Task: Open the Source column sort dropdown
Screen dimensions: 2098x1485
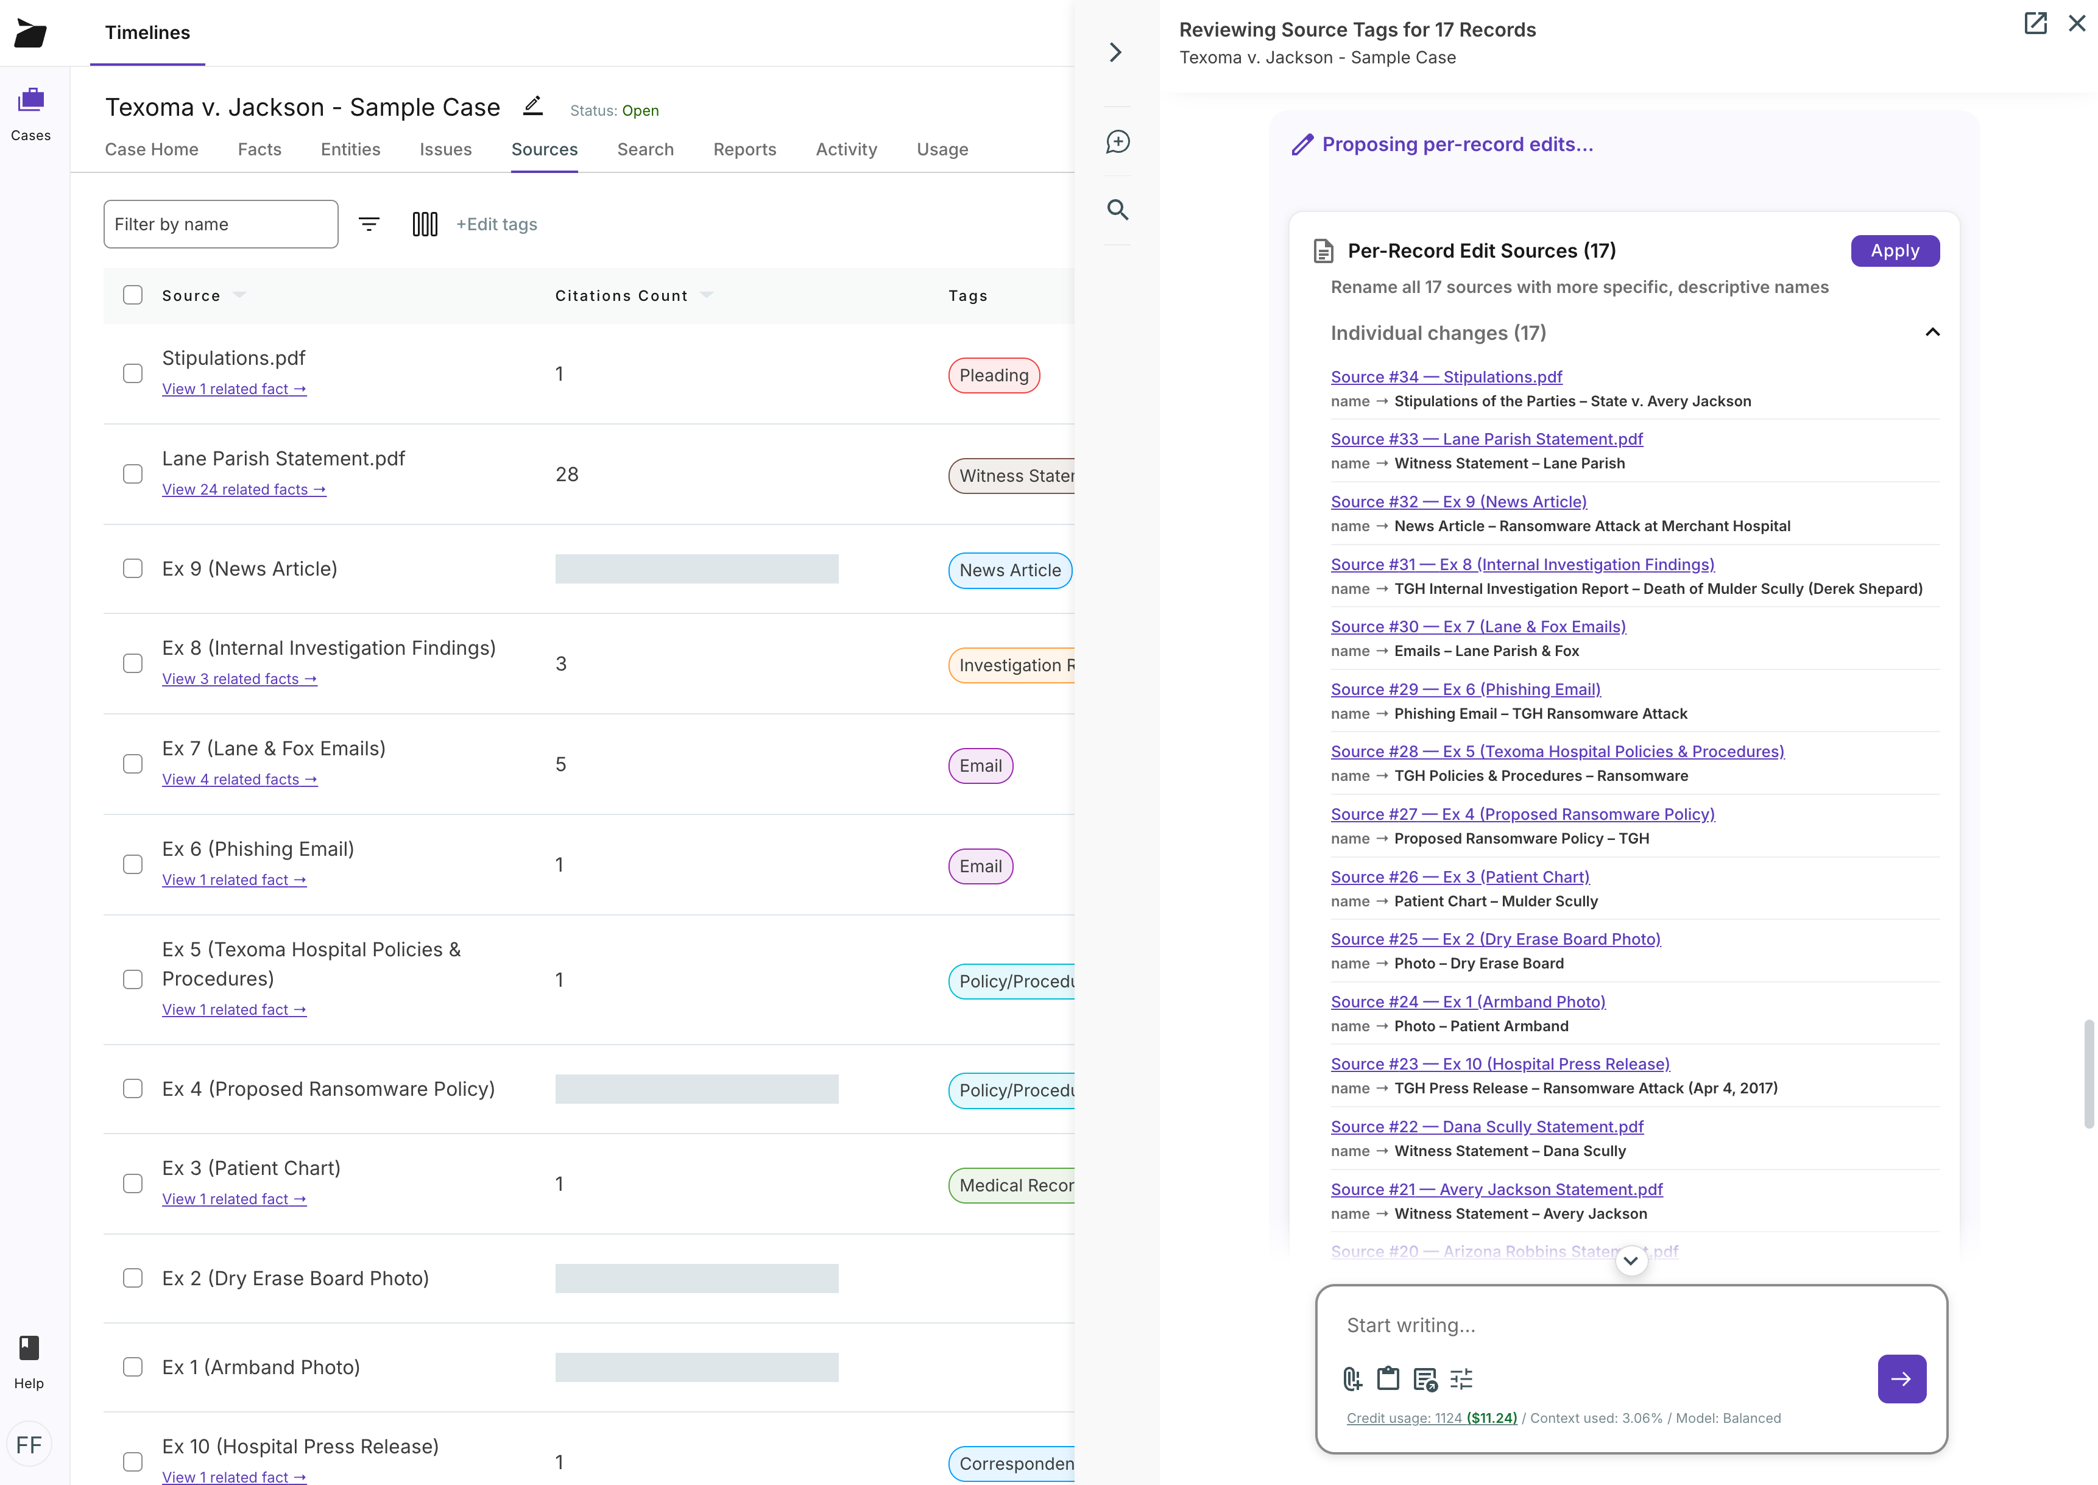Action: (x=241, y=294)
